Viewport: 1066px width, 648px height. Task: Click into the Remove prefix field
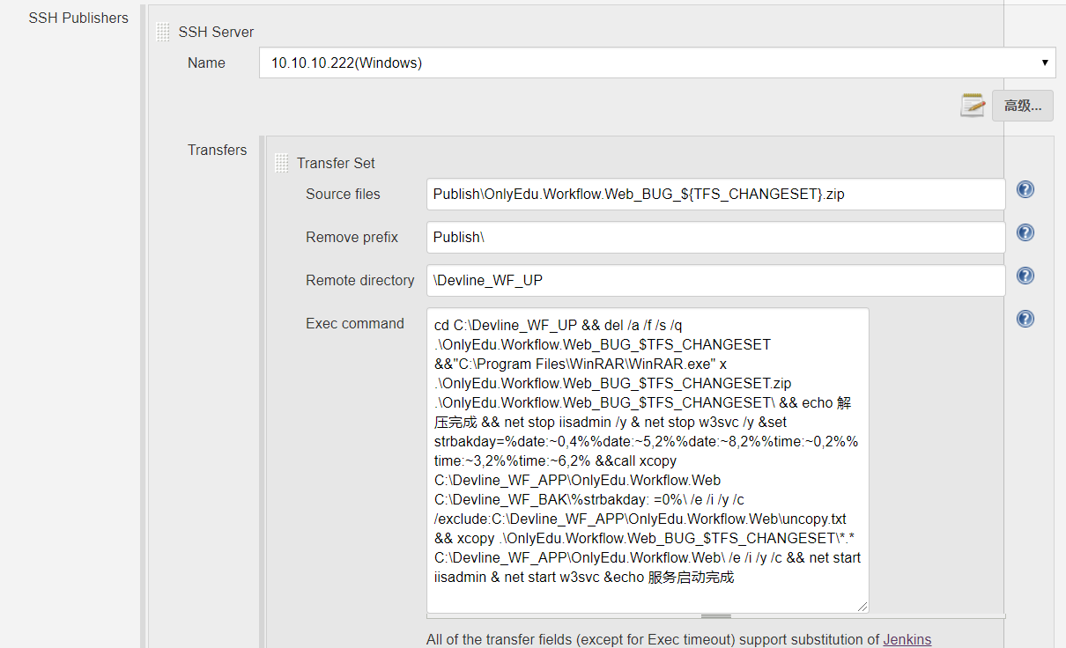click(x=715, y=237)
